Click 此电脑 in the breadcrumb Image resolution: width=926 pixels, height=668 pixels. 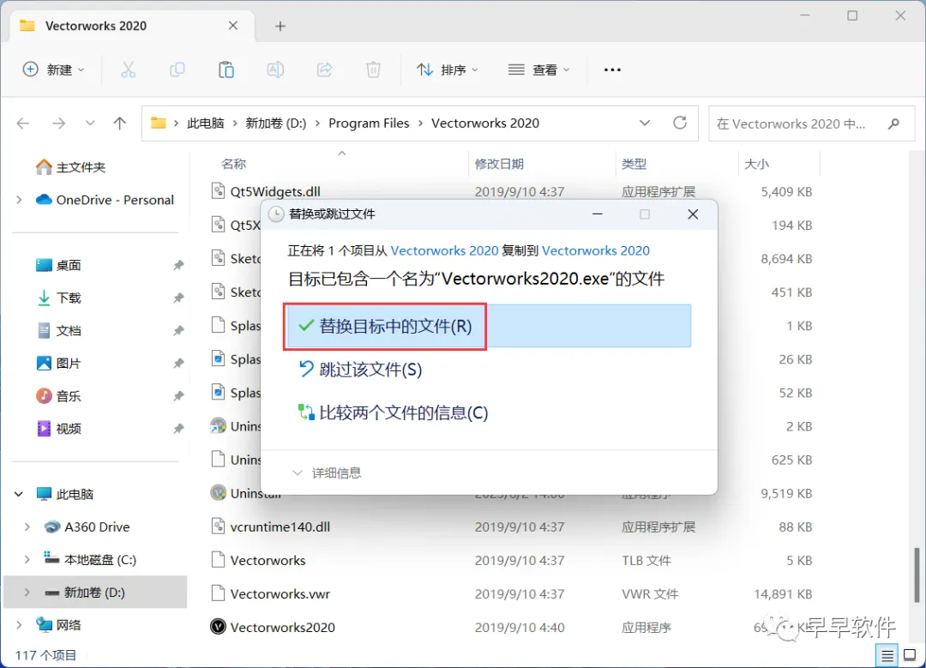click(x=206, y=123)
